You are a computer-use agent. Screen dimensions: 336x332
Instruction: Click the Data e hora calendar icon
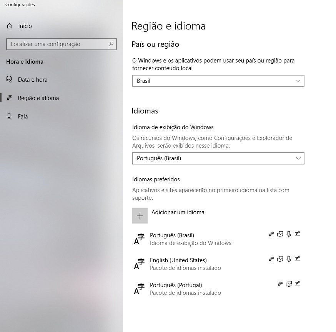point(10,80)
